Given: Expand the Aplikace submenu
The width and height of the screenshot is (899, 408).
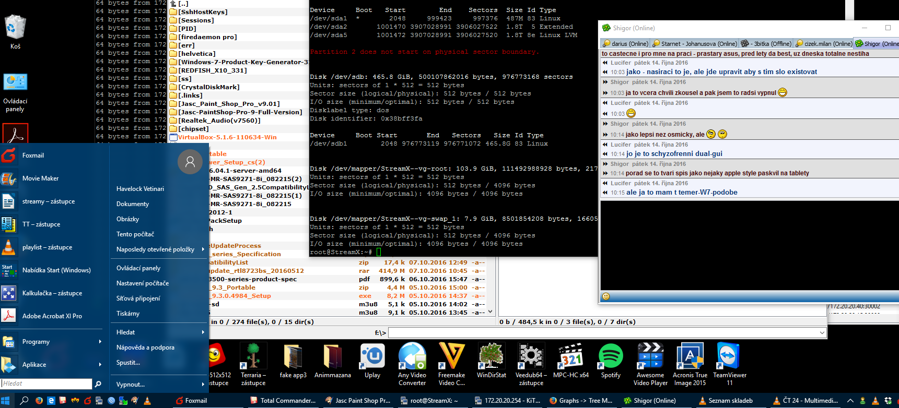Looking at the screenshot, I should pos(100,365).
